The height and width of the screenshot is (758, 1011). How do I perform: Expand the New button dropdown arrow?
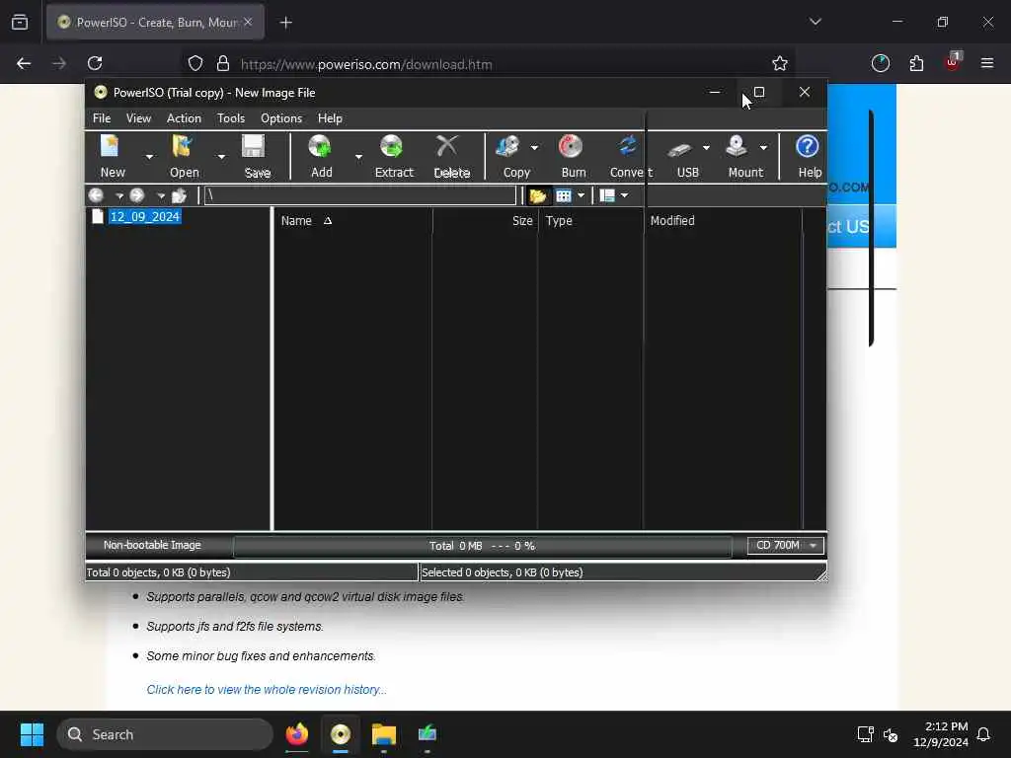click(149, 157)
